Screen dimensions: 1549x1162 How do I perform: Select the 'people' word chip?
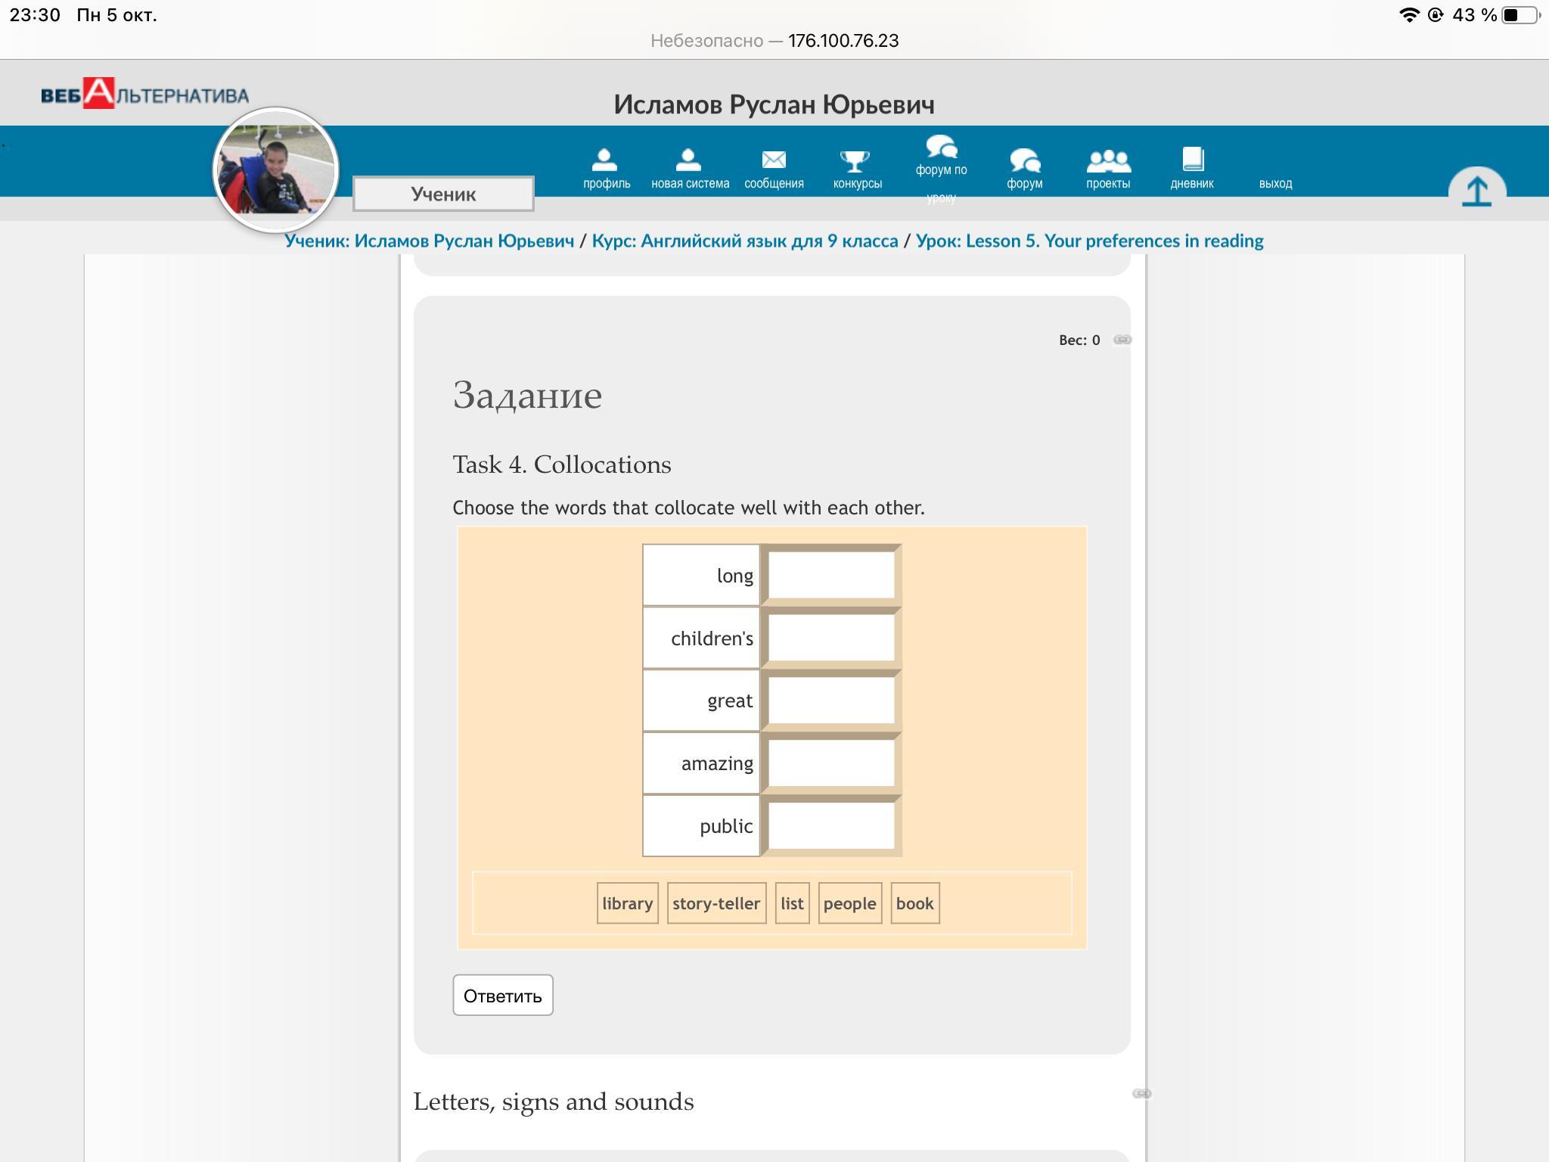[849, 903]
